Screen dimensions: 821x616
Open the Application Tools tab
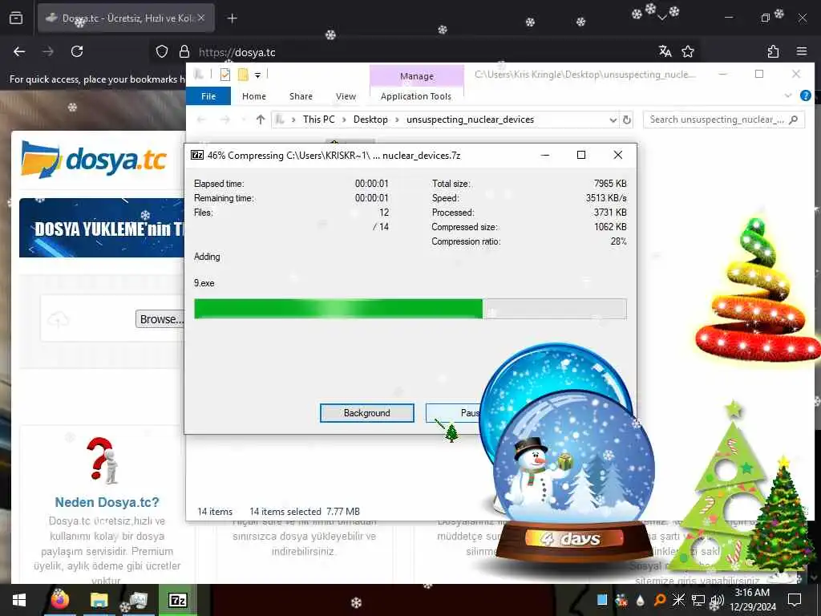click(416, 96)
